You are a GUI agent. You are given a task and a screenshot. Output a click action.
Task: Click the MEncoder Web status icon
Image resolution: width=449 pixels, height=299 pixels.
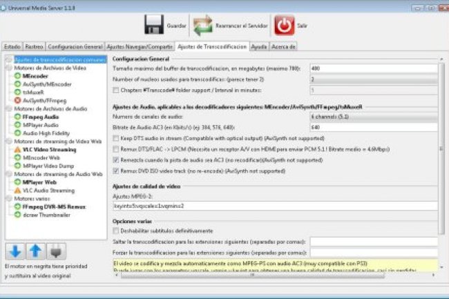[x=17, y=157]
